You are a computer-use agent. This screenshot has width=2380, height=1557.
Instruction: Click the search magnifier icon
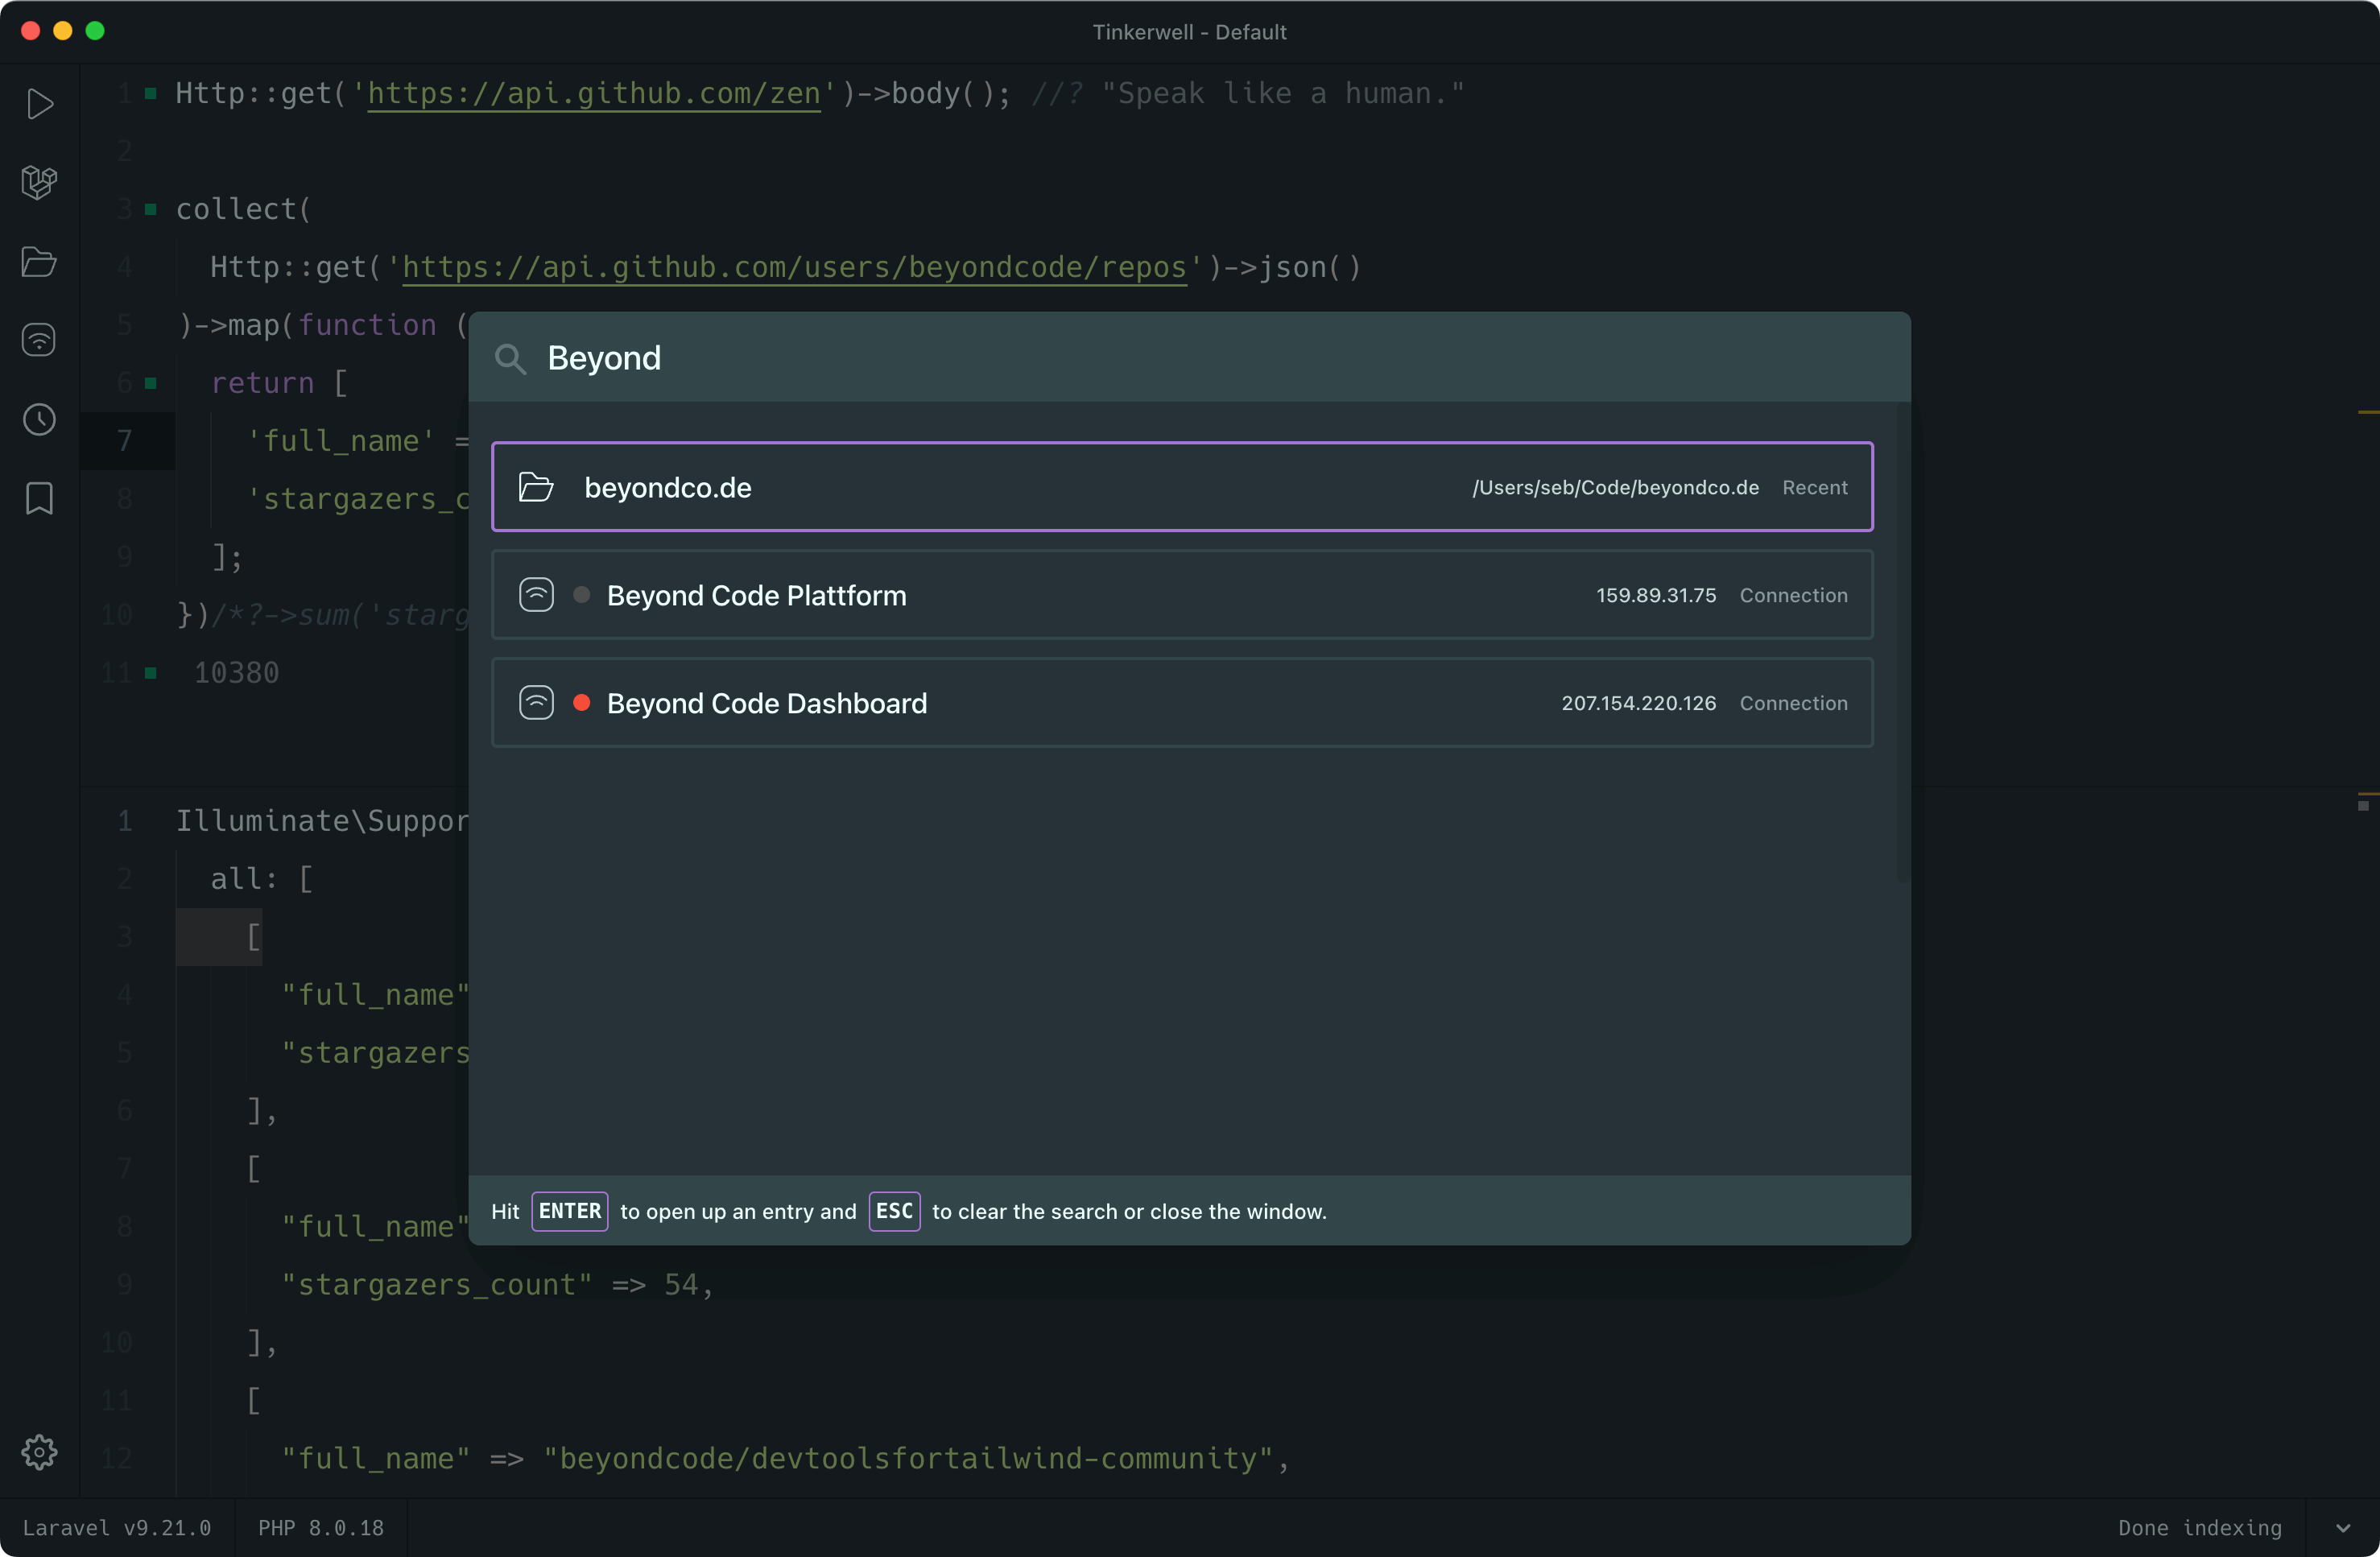click(x=510, y=358)
